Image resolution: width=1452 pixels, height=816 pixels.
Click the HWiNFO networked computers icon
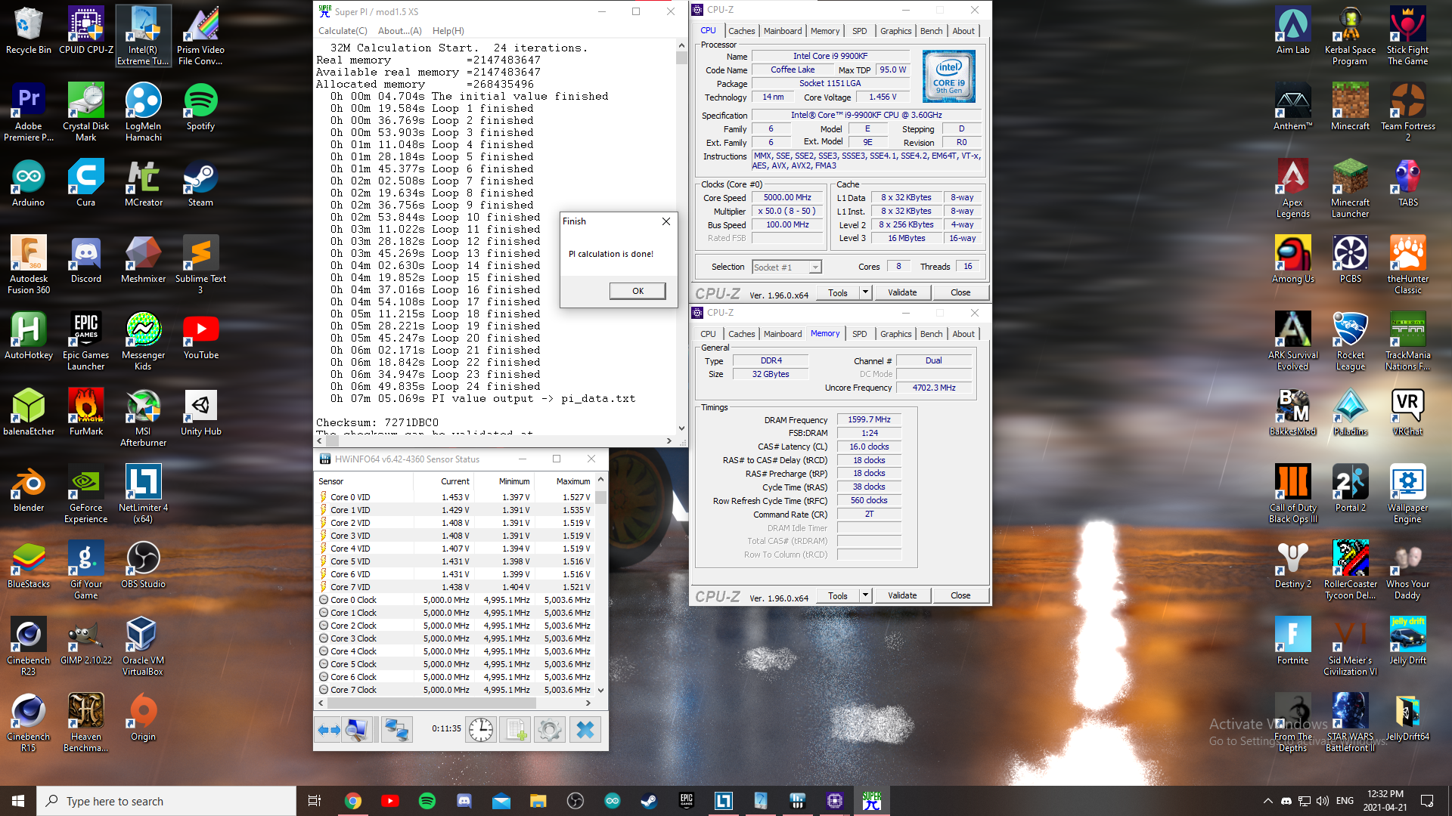(x=397, y=730)
